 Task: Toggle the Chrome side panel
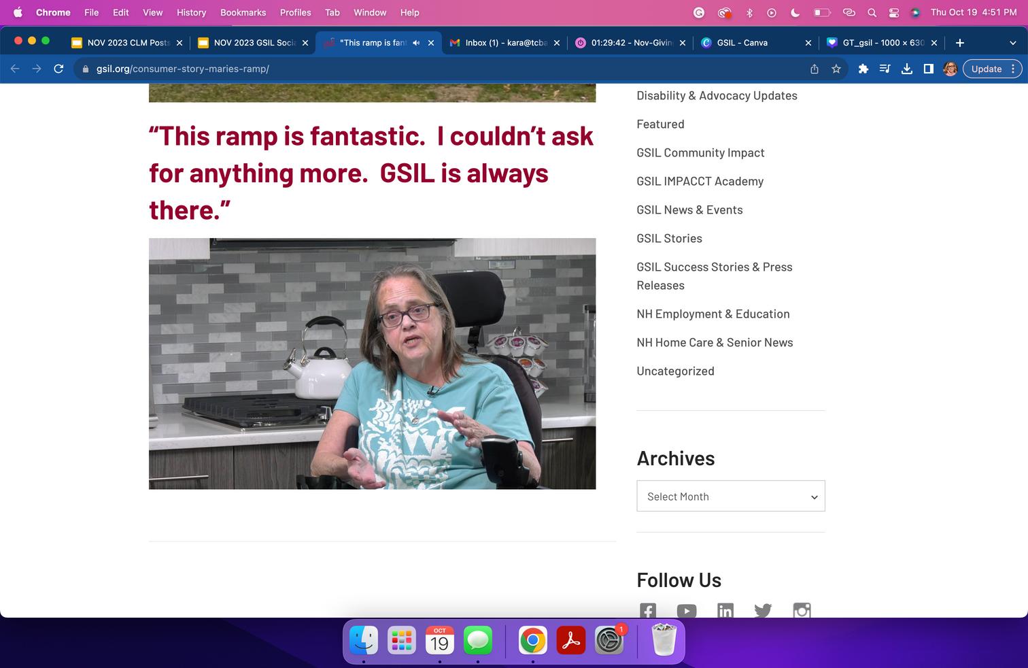coord(929,69)
